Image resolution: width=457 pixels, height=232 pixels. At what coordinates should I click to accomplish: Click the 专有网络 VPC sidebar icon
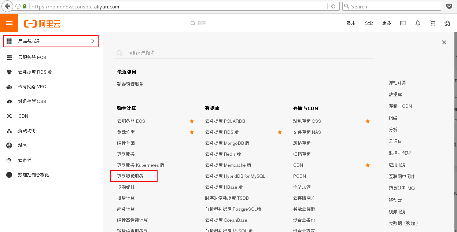(x=10, y=87)
